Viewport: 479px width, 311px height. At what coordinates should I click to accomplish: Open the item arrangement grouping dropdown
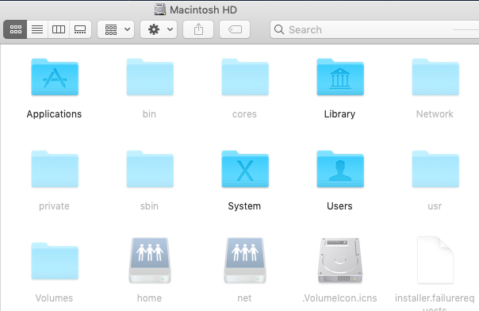tap(116, 29)
